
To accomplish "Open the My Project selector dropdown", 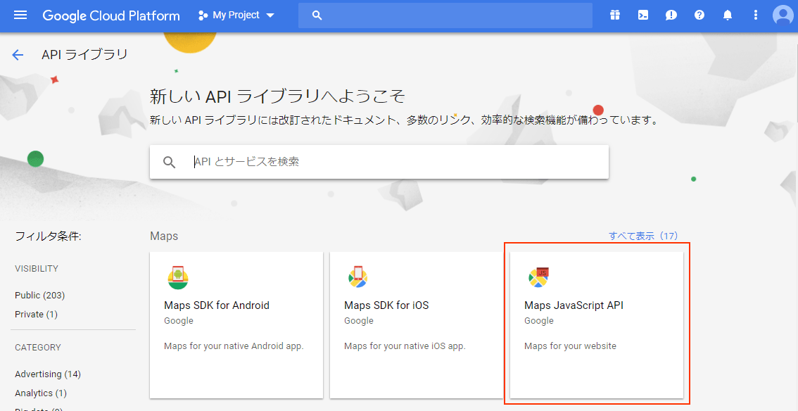I will (236, 15).
